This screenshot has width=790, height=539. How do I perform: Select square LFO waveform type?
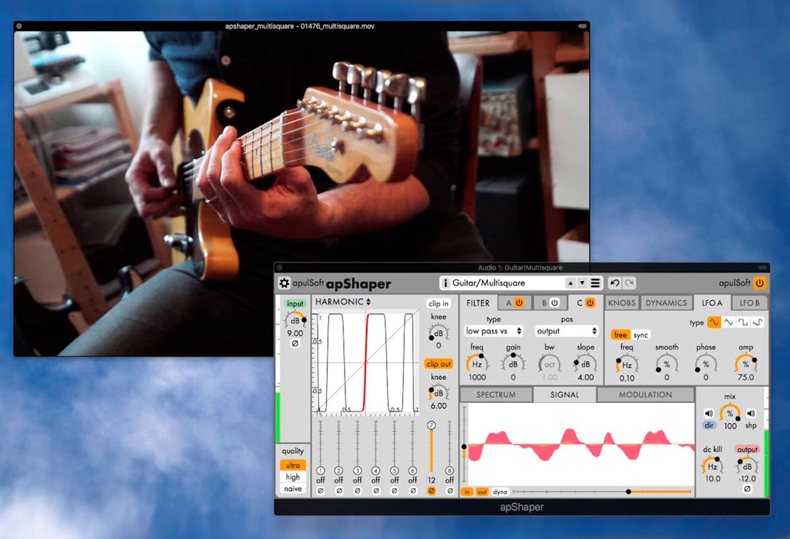744,322
